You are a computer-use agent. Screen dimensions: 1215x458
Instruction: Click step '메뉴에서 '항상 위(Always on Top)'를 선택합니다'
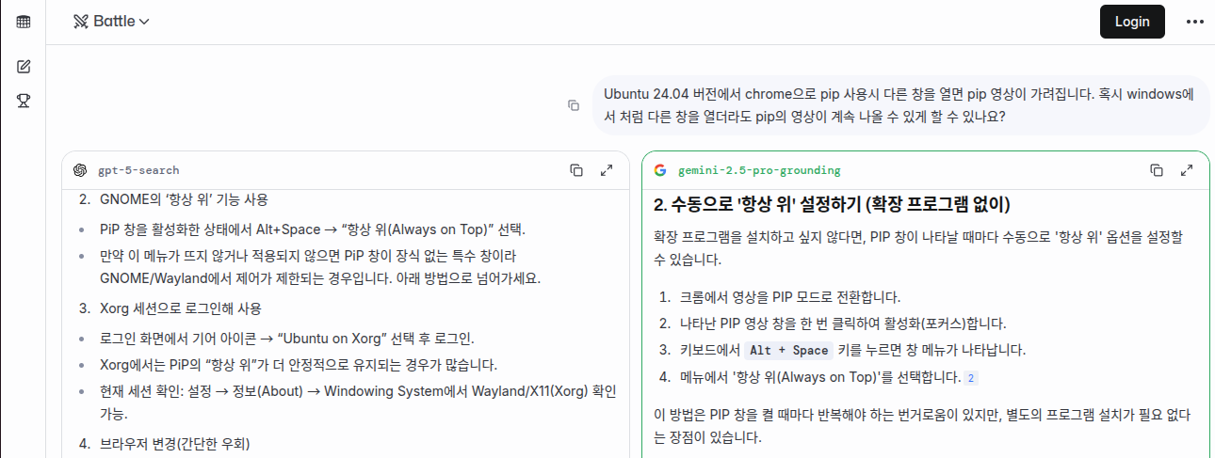coord(820,378)
